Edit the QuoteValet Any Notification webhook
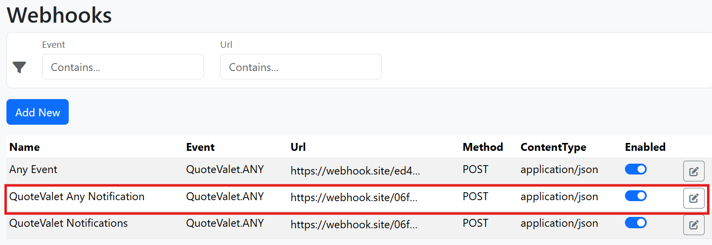 point(694,198)
